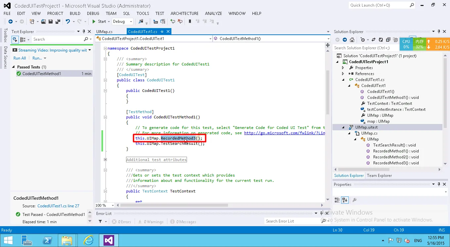Open the Debug solution configuration dropdown
The image size is (450, 247).
pos(122,21)
